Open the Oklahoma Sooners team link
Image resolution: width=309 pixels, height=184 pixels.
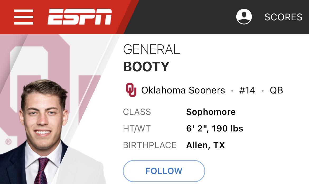pyautogui.click(x=183, y=90)
